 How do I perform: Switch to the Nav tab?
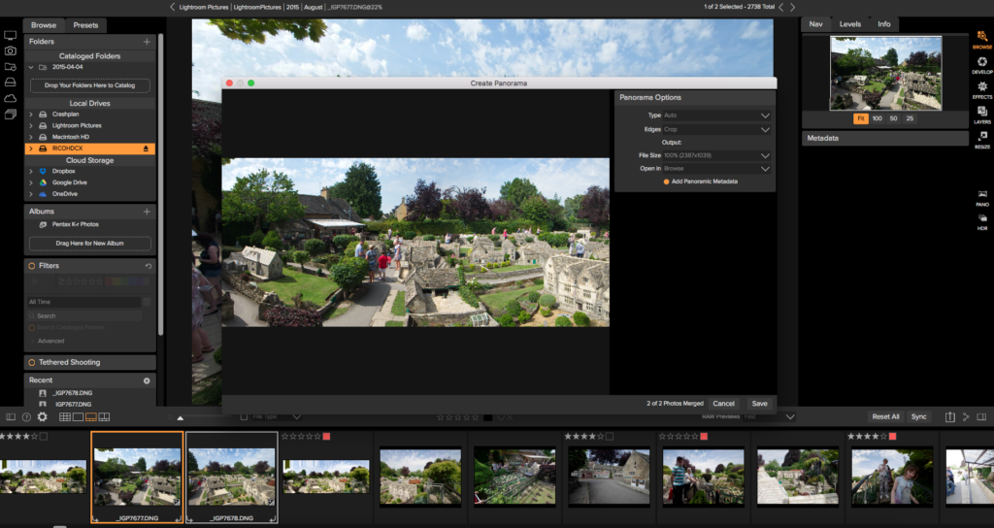click(815, 24)
